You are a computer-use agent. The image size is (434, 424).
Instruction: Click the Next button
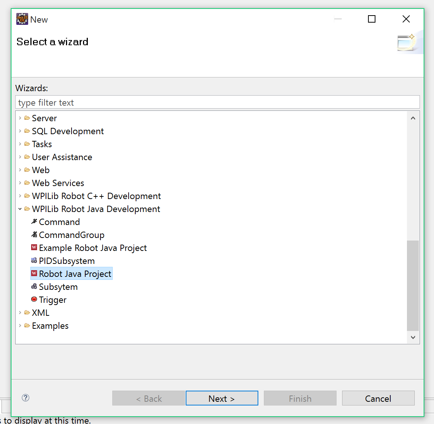point(222,398)
